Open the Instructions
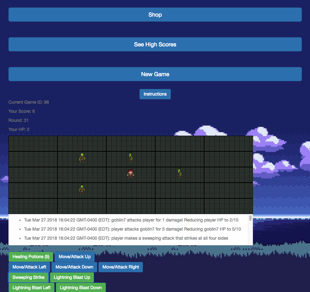Image resolution: width=310 pixels, height=292 pixels. pyautogui.click(x=155, y=94)
